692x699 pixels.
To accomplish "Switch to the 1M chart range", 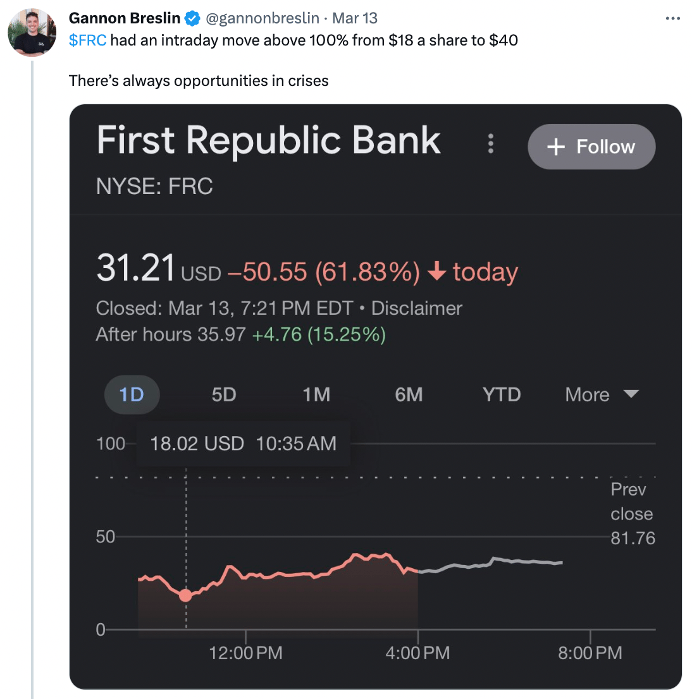I will [316, 394].
